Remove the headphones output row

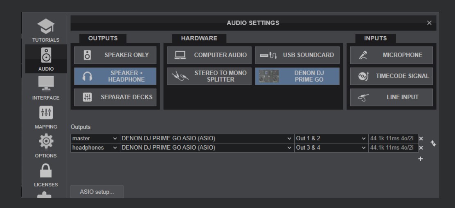click(421, 148)
